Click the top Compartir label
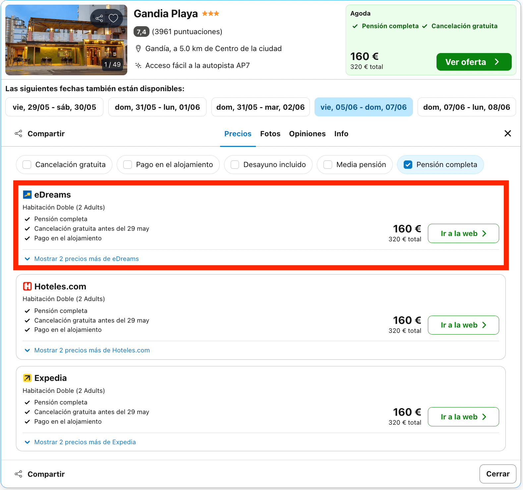523x490 pixels. coord(46,134)
